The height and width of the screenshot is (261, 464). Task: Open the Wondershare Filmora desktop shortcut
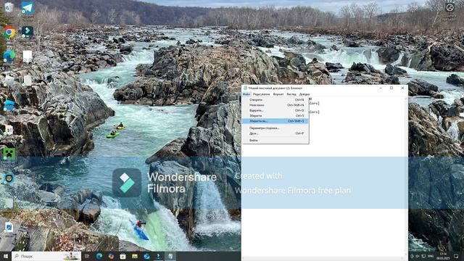[28, 31]
